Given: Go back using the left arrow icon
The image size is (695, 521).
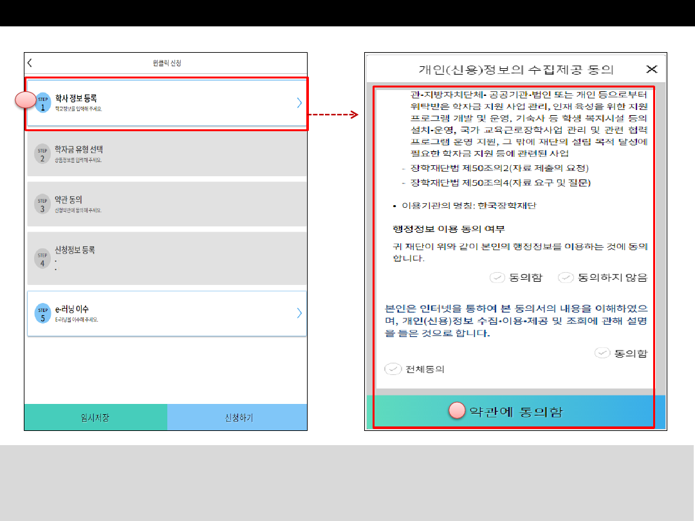Looking at the screenshot, I should click(30, 63).
